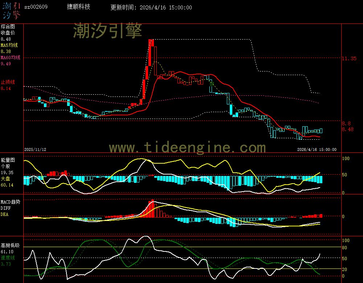Toggle the MA60均线 legend entry
Viewport: 363px width, 283px height.
(10, 58)
